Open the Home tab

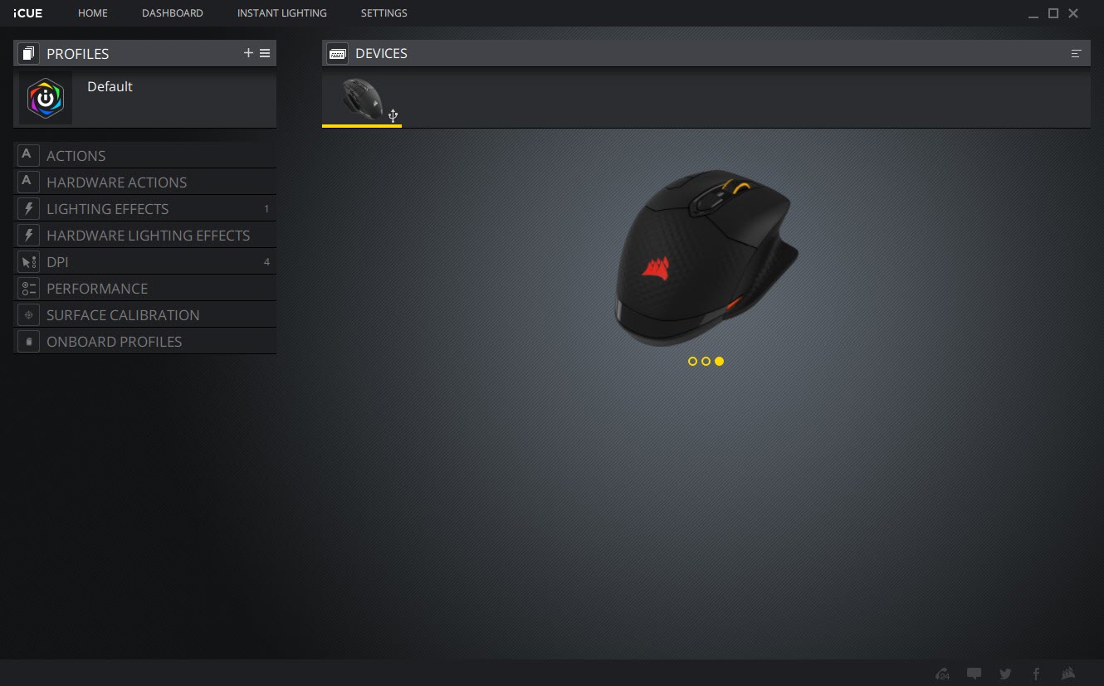(x=93, y=13)
